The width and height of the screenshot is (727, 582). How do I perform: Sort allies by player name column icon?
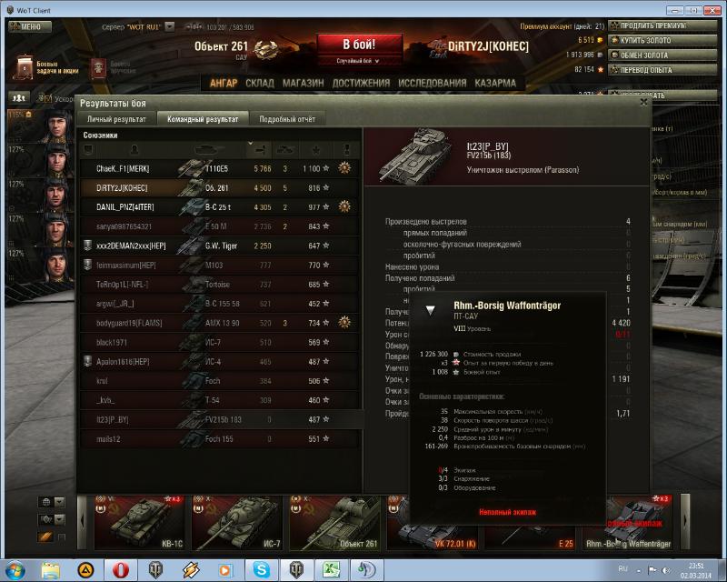point(134,149)
